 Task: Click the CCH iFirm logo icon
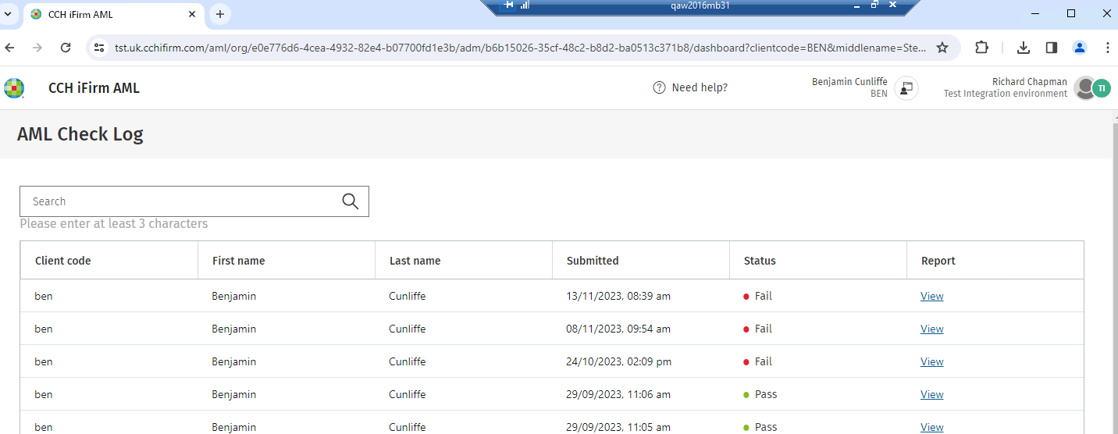14,88
